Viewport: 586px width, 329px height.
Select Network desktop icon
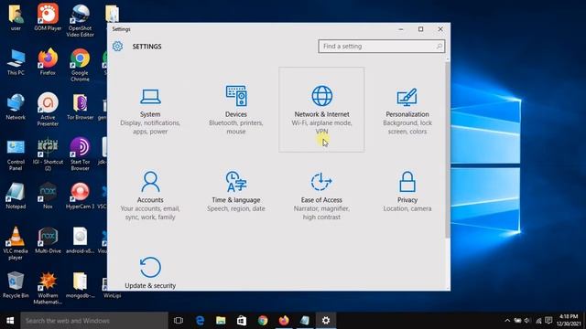pos(16,107)
